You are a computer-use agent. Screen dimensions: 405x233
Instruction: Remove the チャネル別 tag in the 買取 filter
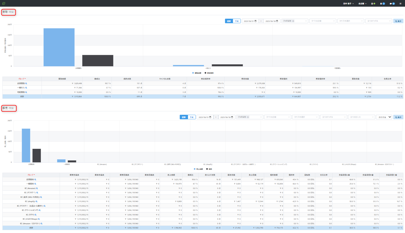click(293, 21)
